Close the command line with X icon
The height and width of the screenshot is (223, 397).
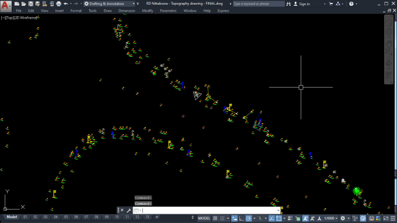[122, 210]
